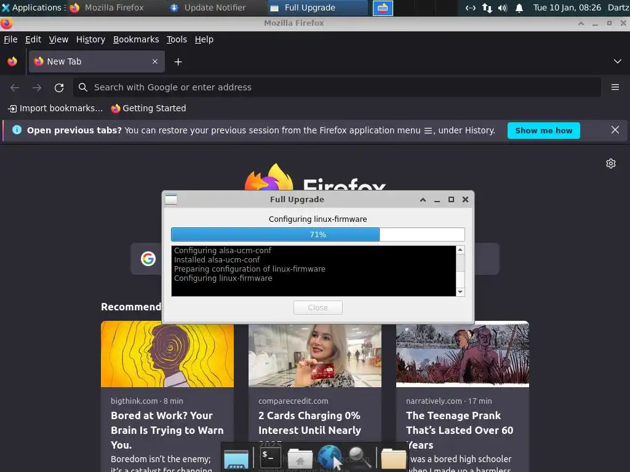Click the network traffic arrows tray icon
Screen dimensions: 630x472
(x=487, y=8)
